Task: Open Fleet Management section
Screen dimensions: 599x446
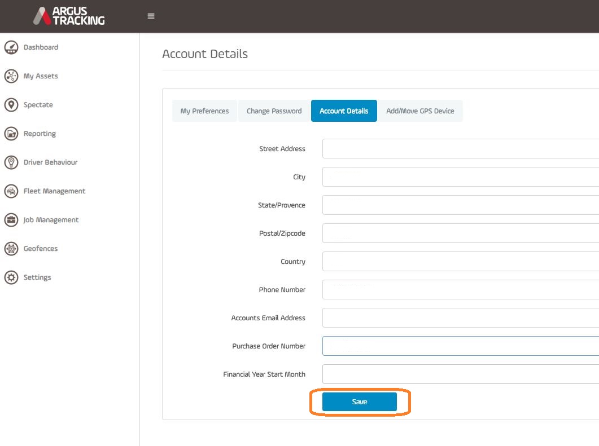Action: (54, 191)
